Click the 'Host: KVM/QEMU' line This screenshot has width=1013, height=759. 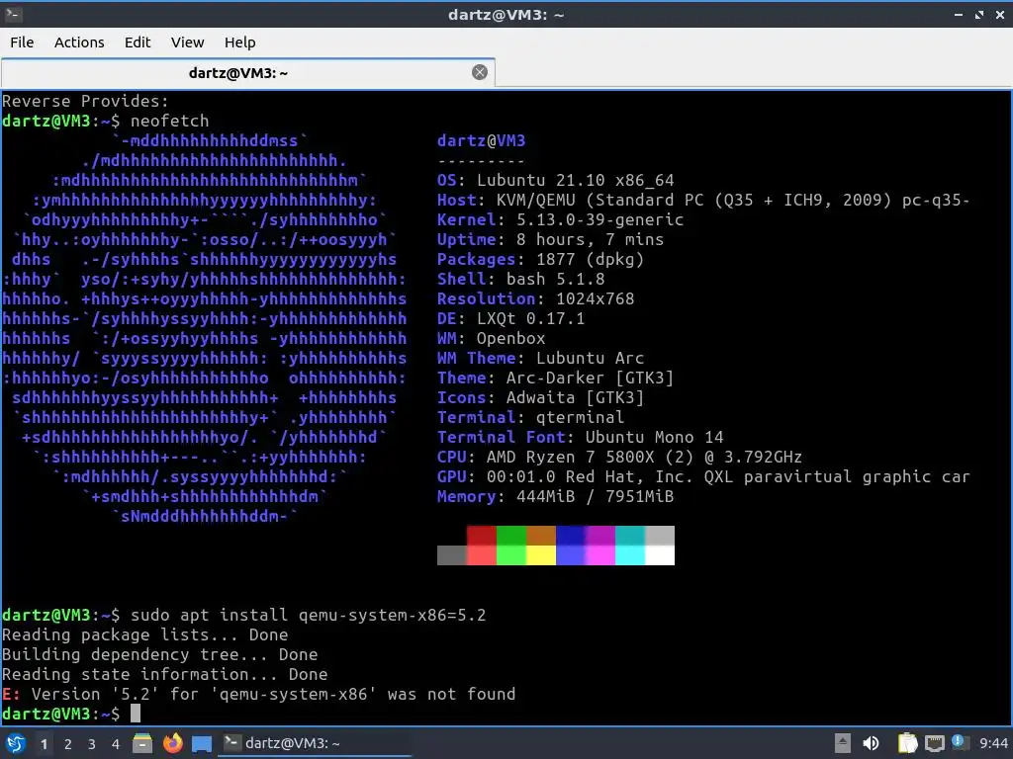pyautogui.click(x=703, y=200)
